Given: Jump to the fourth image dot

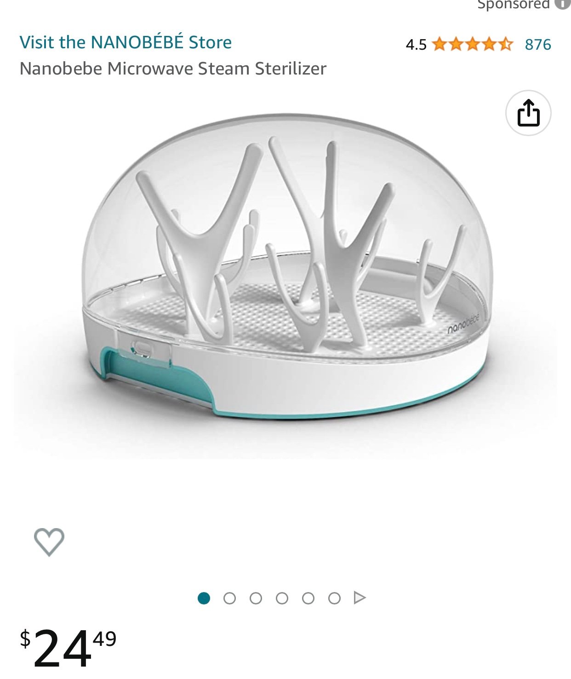Looking at the screenshot, I should [282, 598].
